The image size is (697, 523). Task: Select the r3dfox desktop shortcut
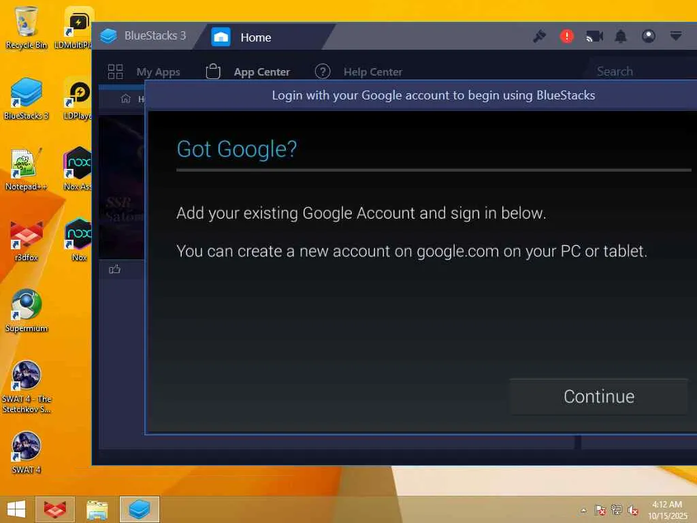(x=27, y=240)
